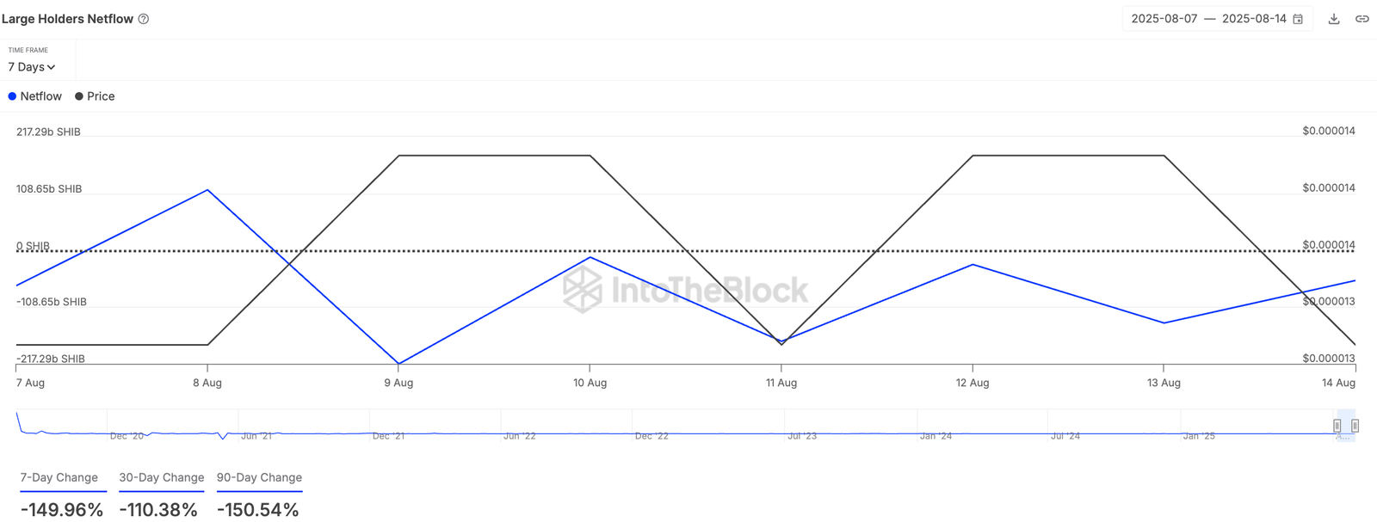Click the left handle of range navigator
1377x522 pixels.
coord(1337,426)
